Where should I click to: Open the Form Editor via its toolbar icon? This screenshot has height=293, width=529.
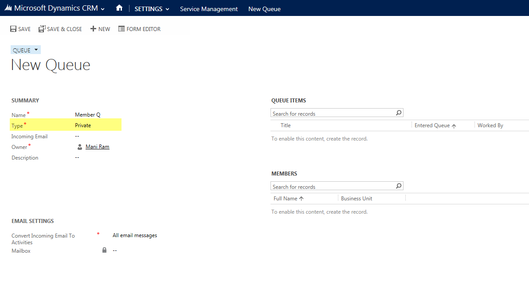click(x=121, y=28)
